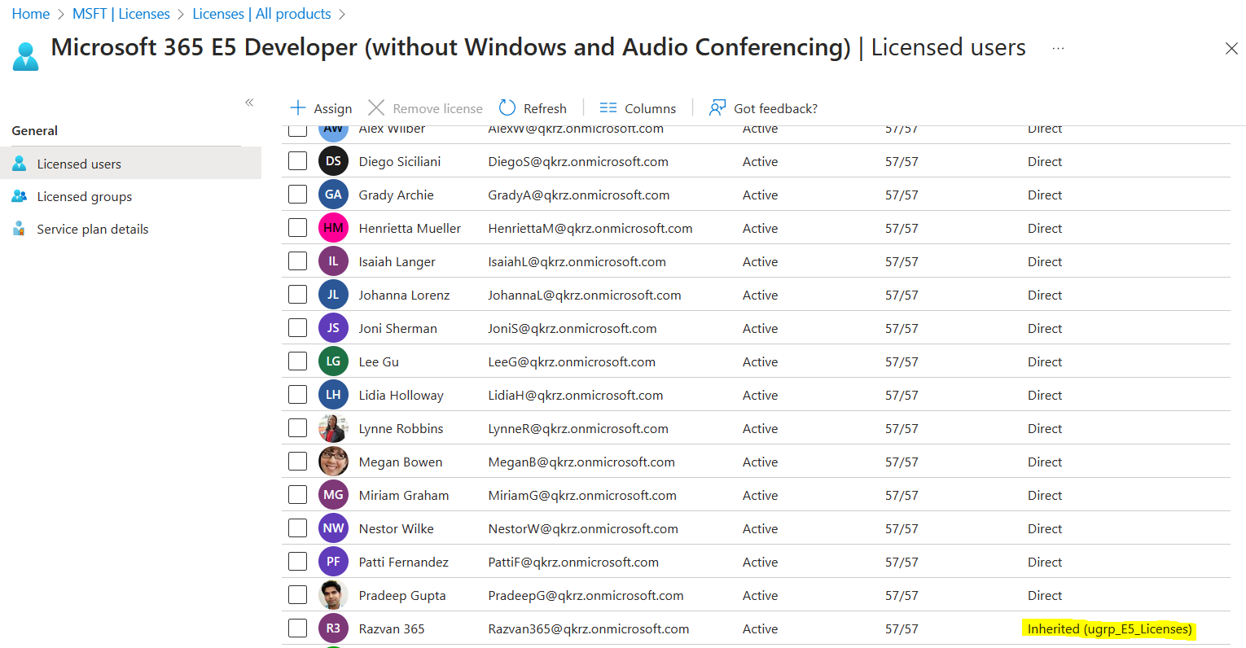Tick checkbox for Miriam Graham
The image size is (1246, 648).
(297, 494)
